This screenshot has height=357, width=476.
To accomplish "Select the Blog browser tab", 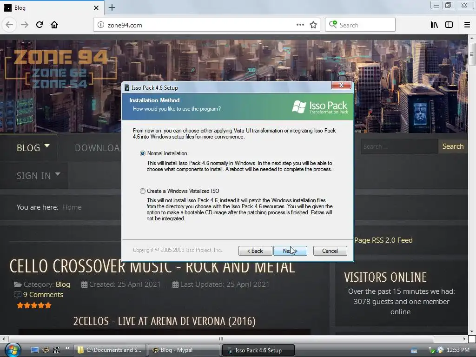I will (x=52, y=8).
